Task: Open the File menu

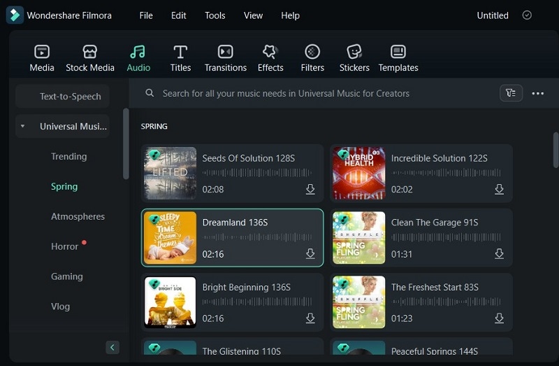Action: click(146, 15)
